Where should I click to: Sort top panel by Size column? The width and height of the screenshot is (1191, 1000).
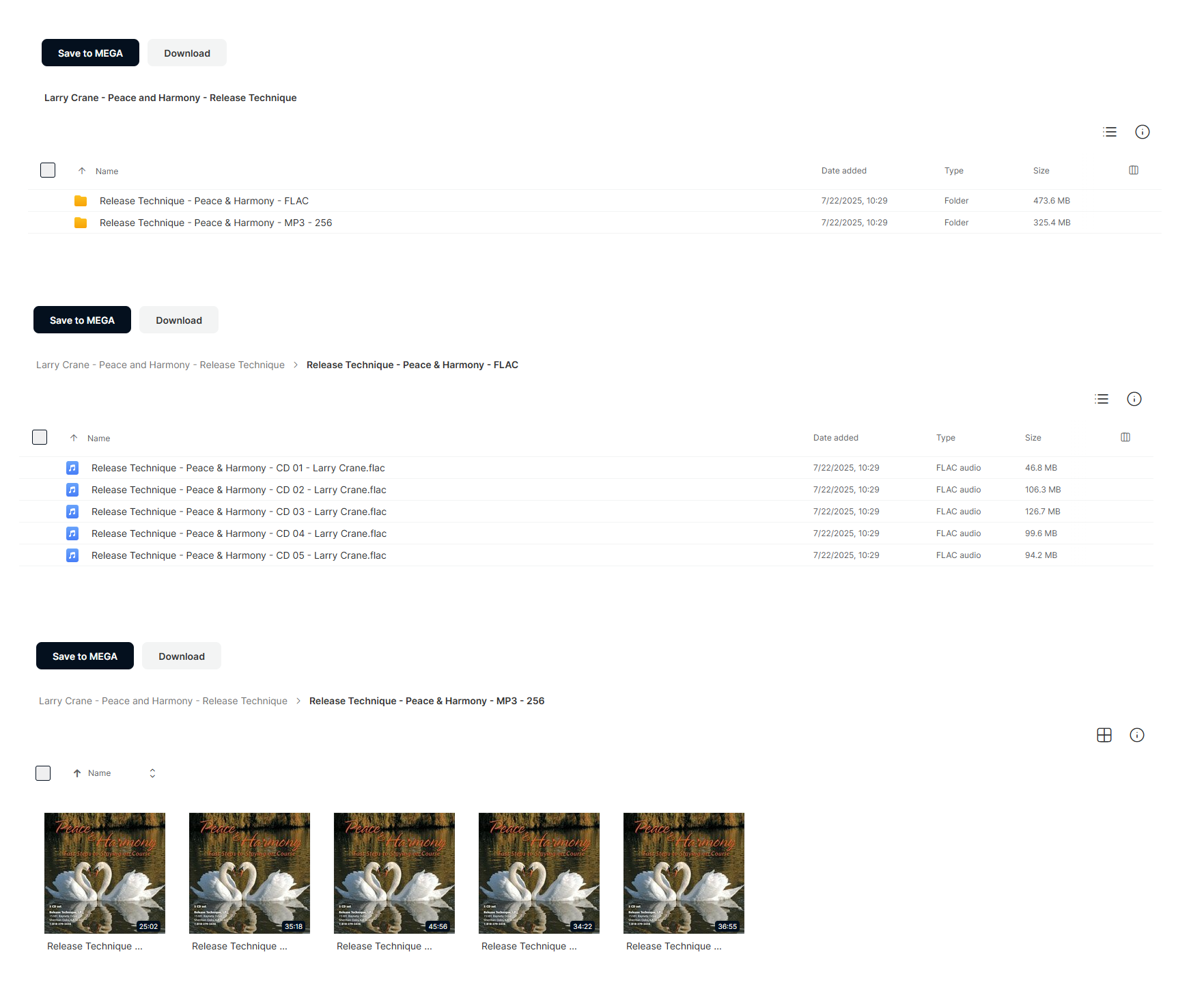coord(1041,171)
